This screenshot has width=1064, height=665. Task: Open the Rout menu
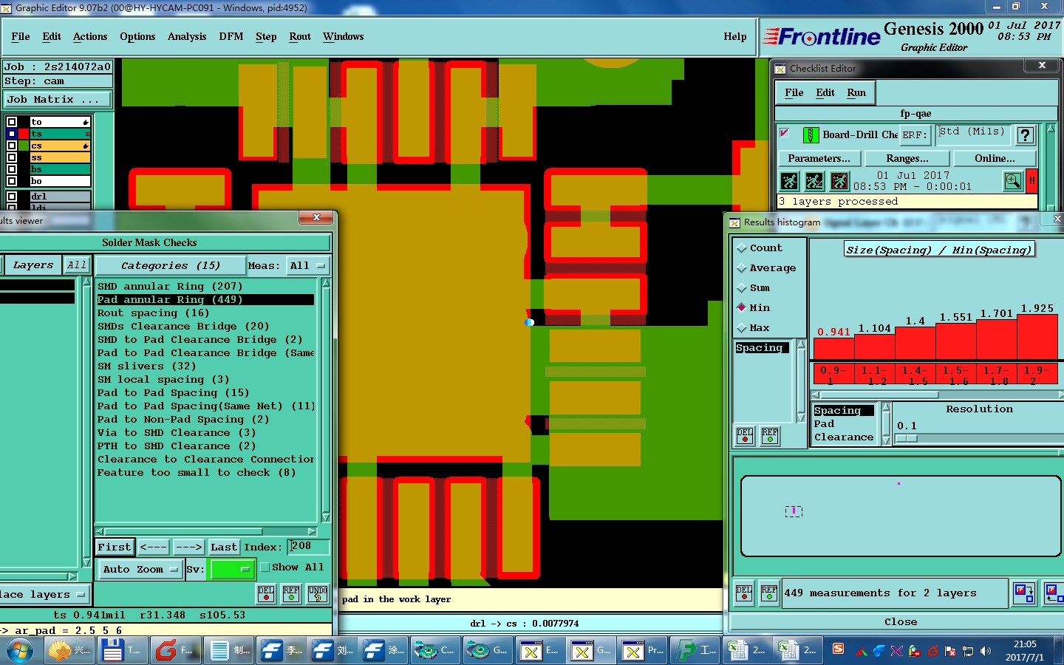point(300,36)
